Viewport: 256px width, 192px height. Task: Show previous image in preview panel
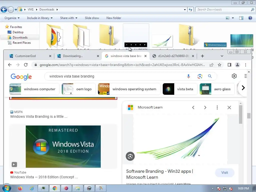tap(193, 107)
